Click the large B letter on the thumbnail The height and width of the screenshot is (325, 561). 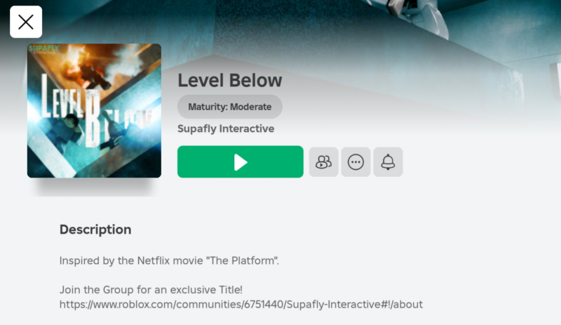93,118
